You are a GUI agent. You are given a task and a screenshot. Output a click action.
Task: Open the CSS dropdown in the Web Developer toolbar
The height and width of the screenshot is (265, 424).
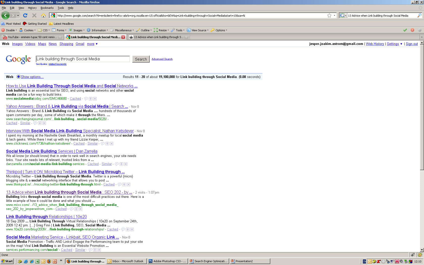coord(44,30)
